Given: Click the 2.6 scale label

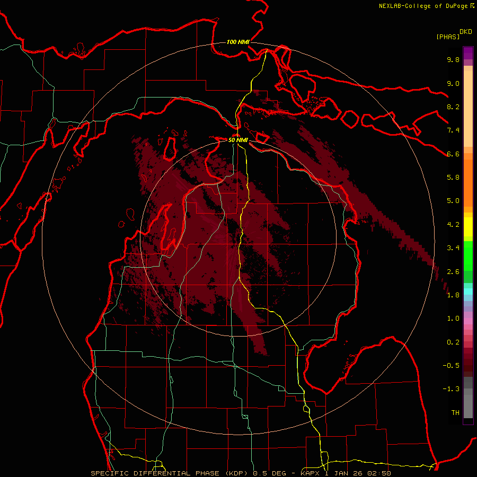Looking at the screenshot, I should (453, 271).
